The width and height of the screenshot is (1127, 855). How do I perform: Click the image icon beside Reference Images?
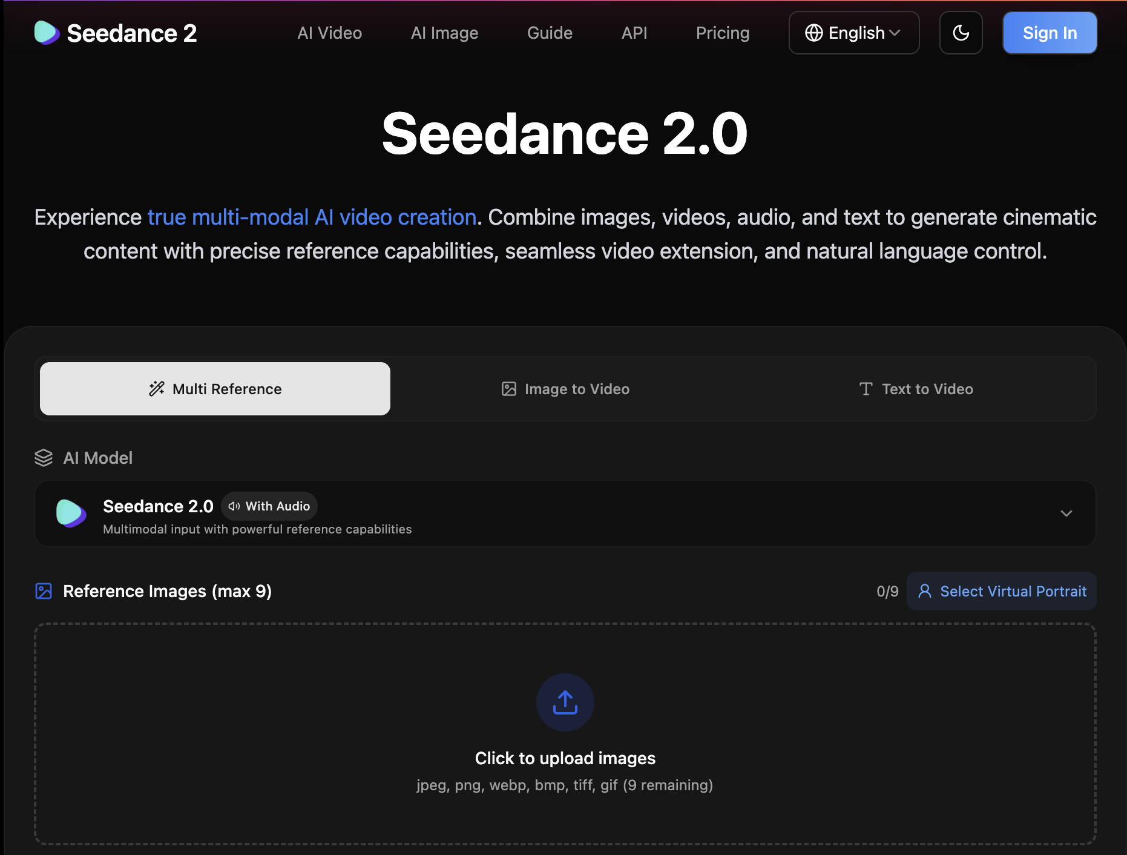(44, 591)
